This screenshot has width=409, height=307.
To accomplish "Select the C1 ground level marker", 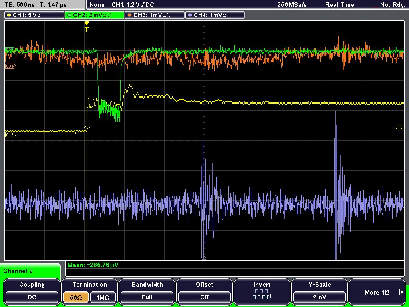I will 10,134.
